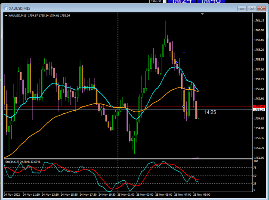Click the 1754.00 price scale value
Screen dimensions: 269x200
tap(259, 128)
